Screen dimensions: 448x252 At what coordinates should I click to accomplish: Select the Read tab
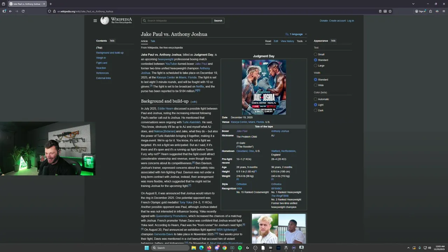(x=268, y=41)
